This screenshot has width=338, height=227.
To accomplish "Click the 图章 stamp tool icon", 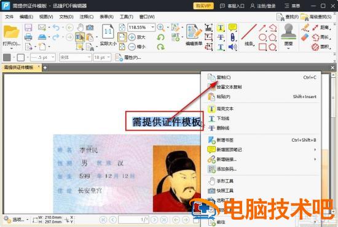I will pos(288,34).
